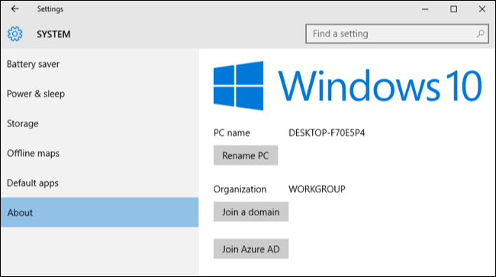This screenshot has width=496, height=277.
Task: Click the SYSTEM heading
Action: point(53,34)
